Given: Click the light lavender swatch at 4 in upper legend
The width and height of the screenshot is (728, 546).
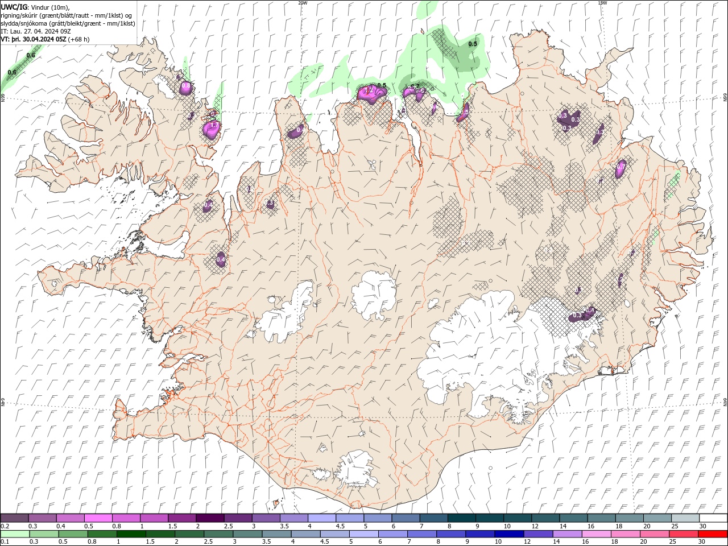Looking at the screenshot, I should [x=321, y=518].
